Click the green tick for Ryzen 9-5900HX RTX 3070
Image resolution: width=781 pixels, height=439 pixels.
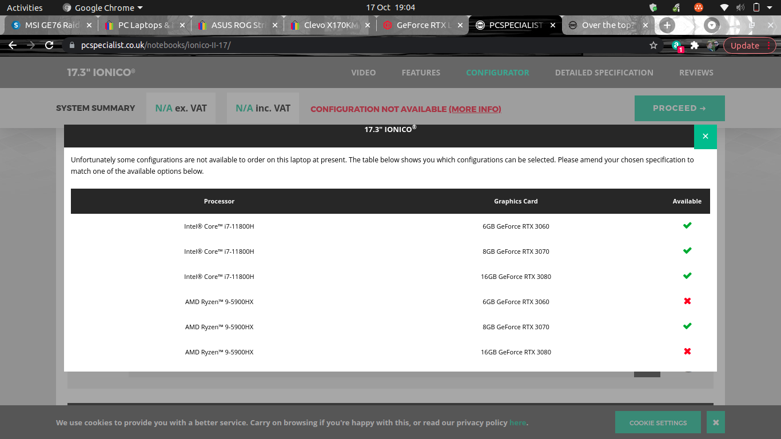[x=687, y=326]
